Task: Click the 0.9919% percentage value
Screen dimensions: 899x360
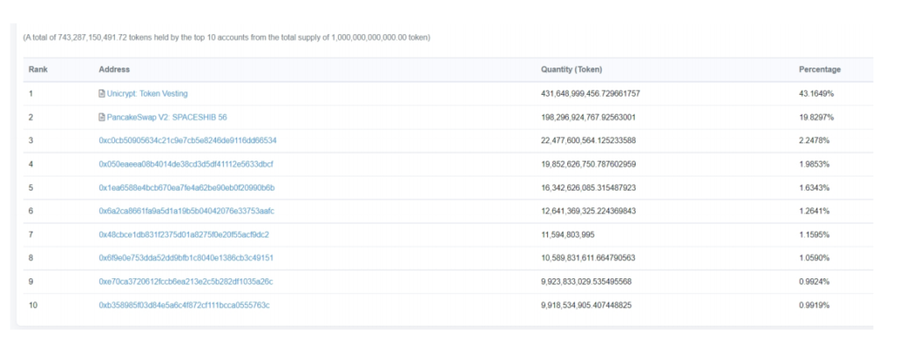Action: pyautogui.click(x=814, y=305)
